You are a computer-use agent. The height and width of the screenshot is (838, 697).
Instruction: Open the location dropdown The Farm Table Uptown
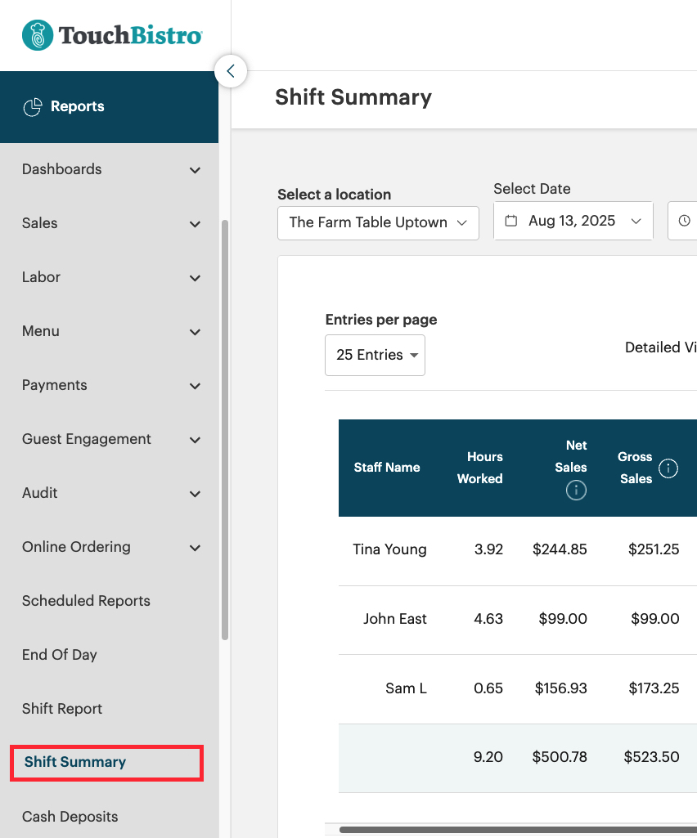[x=378, y=223]
